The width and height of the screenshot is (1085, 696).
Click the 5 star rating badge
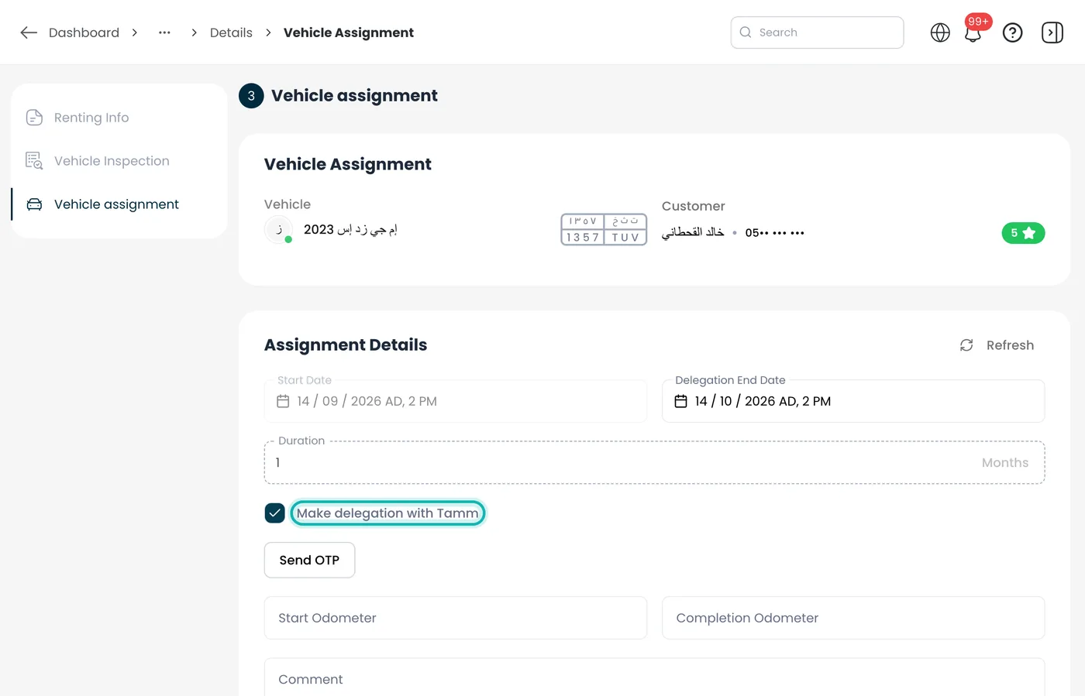pyautogui.click(x=1023, y=233)
